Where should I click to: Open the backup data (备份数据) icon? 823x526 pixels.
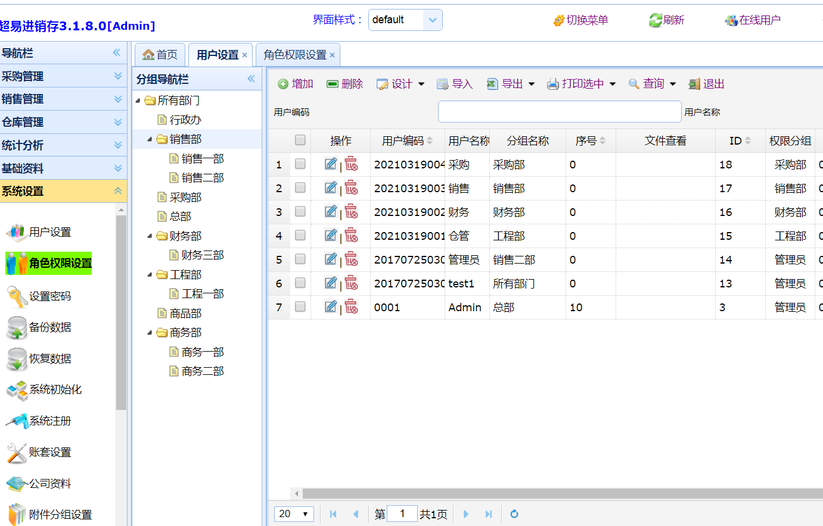(17, 327)
